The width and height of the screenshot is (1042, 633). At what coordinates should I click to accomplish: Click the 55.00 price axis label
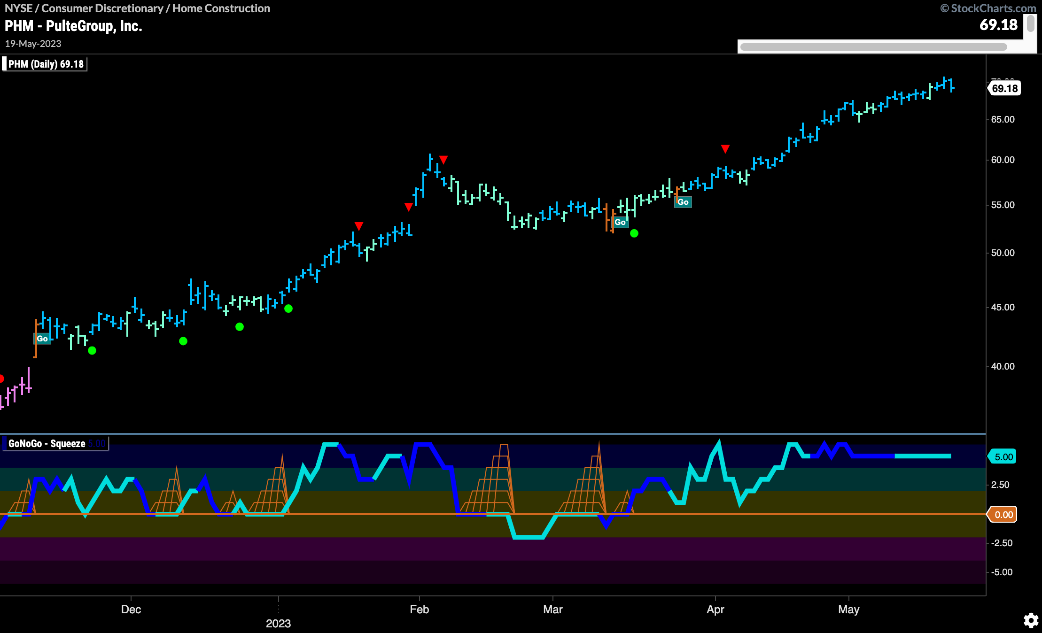(1003, 205)
